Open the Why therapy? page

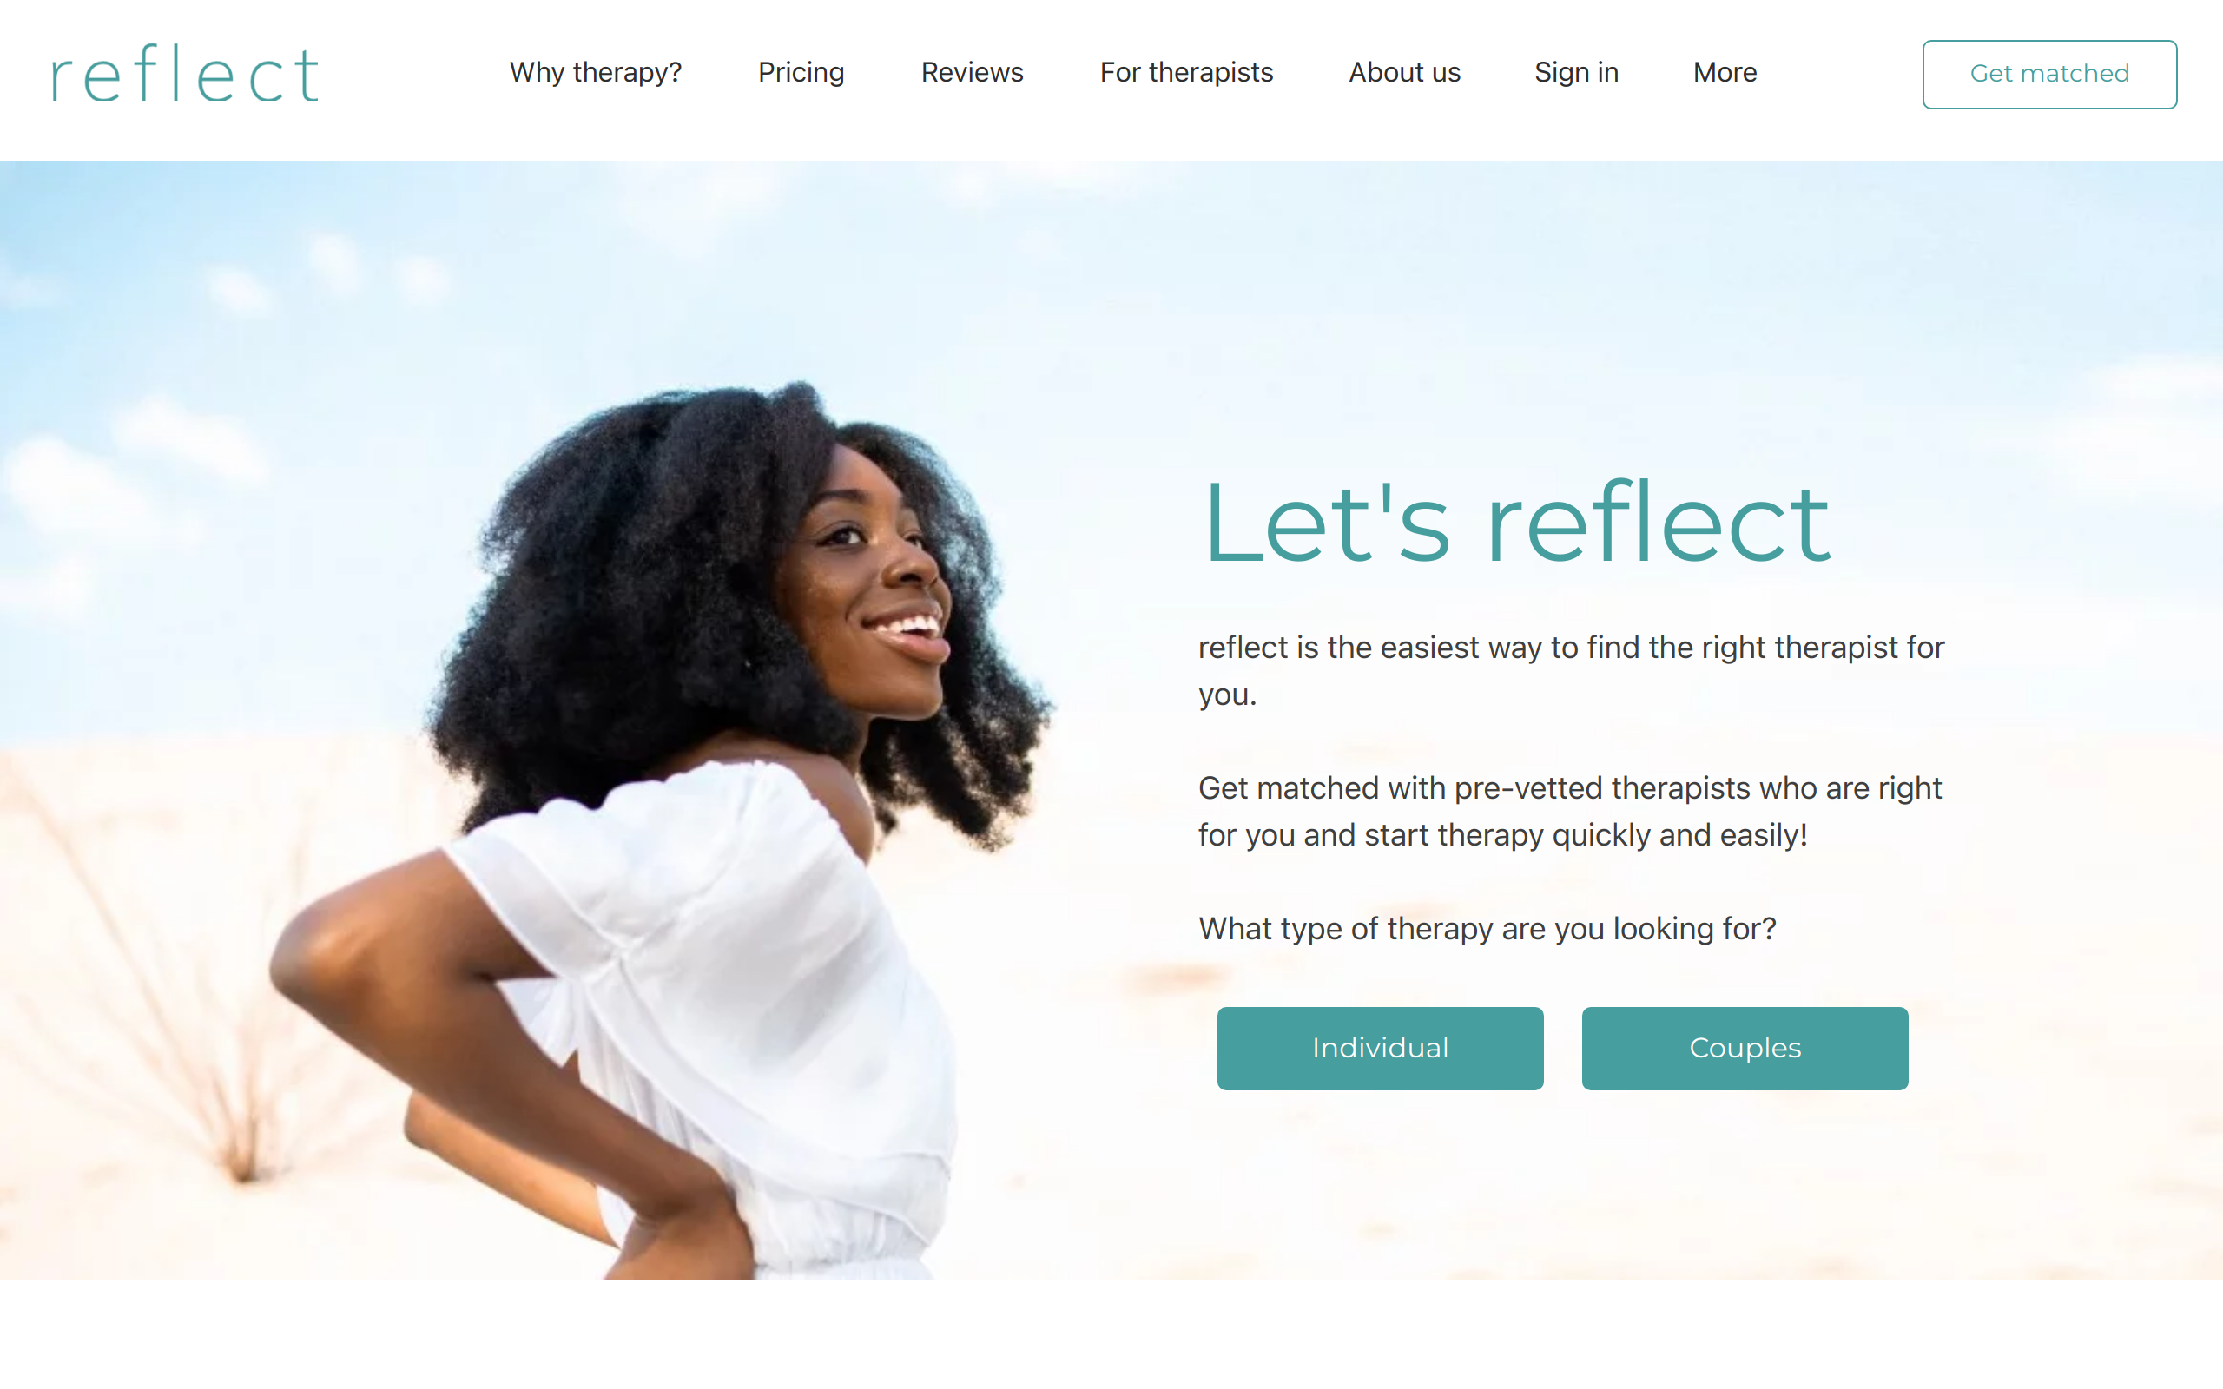[595, 73]
